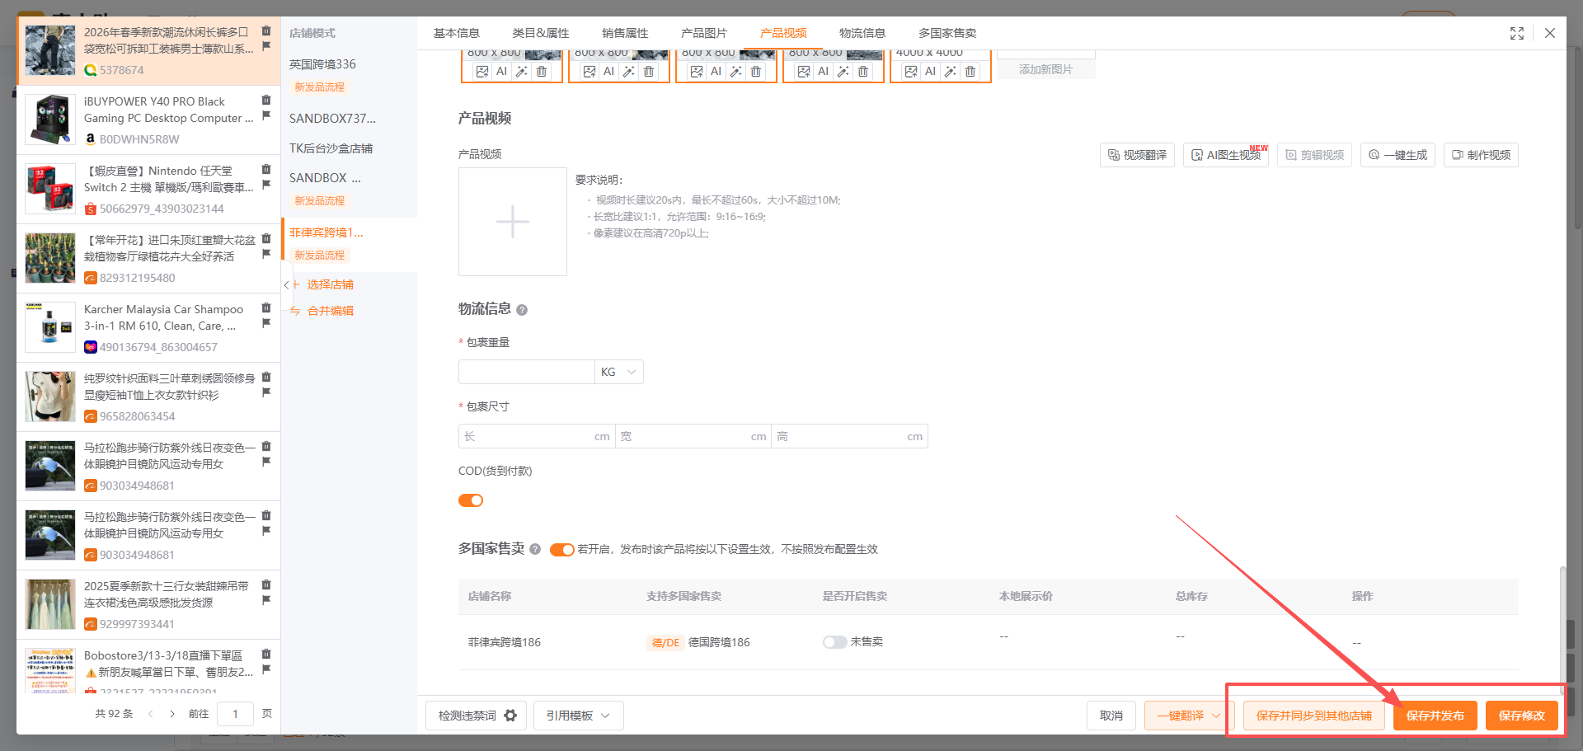
Task: Delete the 2026年春季新款 trousers product entry
Action: tap(266, 31)
